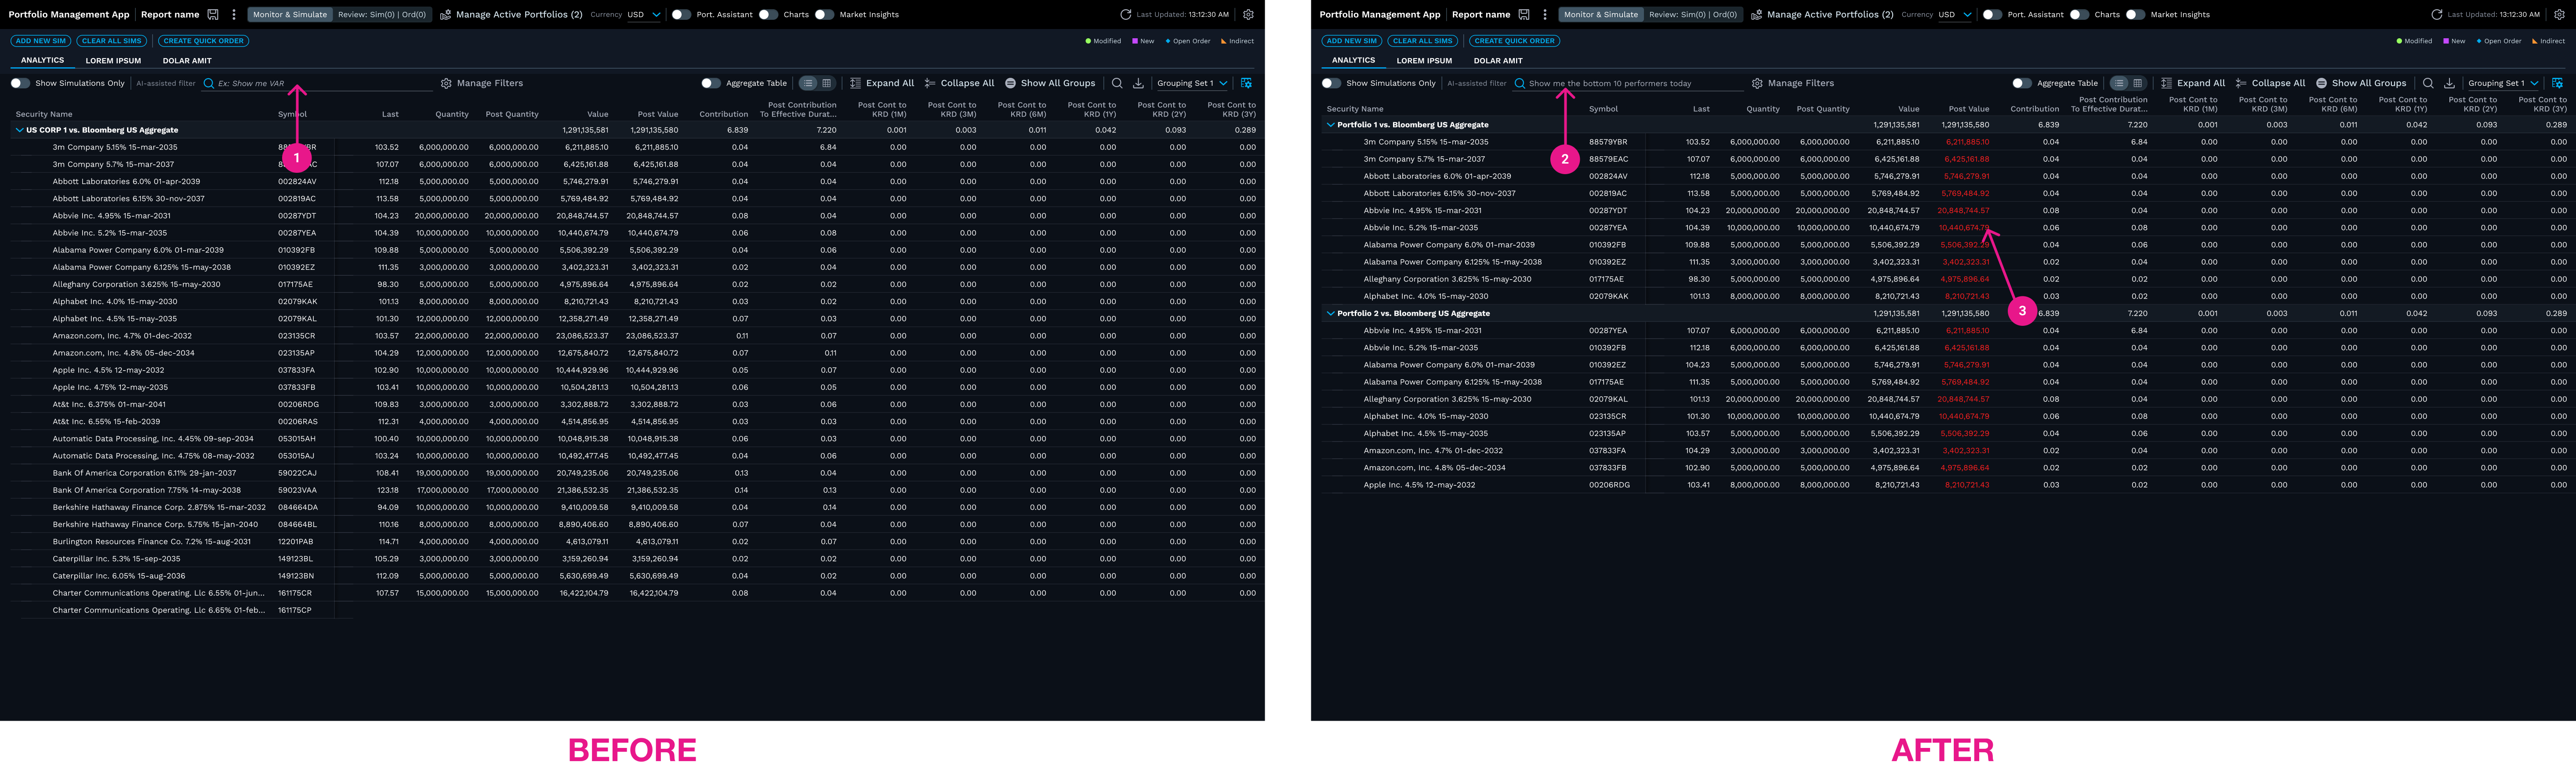This screenshot has width=2576, height=762.
Task: Open column settings icon right of Grouping Set in AFTER screen
Action: tap(2557, 83)
